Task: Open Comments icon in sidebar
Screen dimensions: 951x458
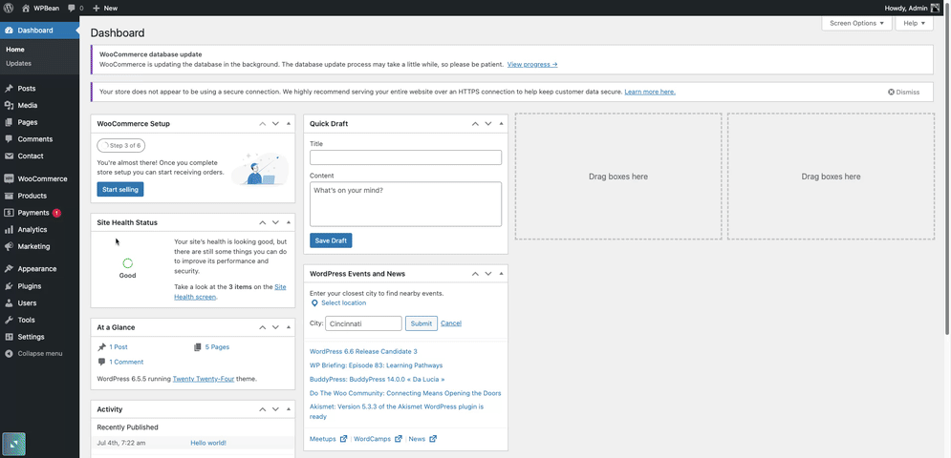Action: tap(9, 138)
